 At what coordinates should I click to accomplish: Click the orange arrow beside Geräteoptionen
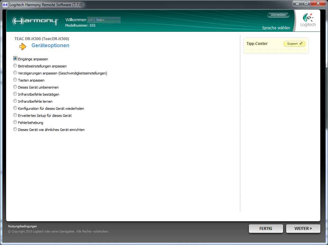[23, 47]
